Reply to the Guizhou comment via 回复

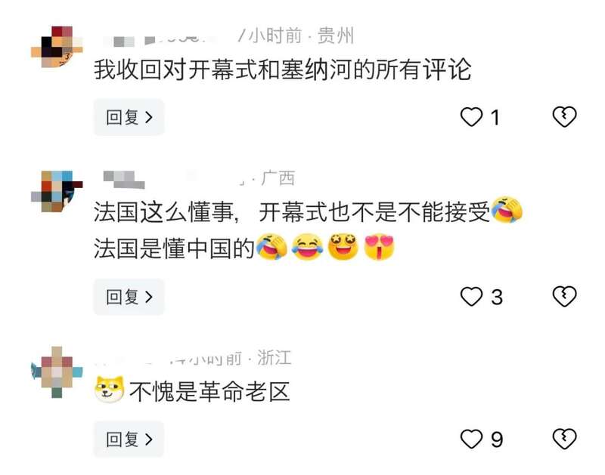click(129, 117)
